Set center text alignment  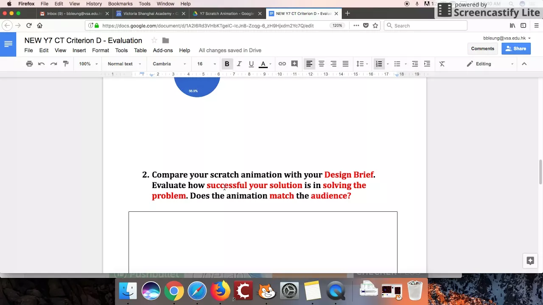click(322, 64)
